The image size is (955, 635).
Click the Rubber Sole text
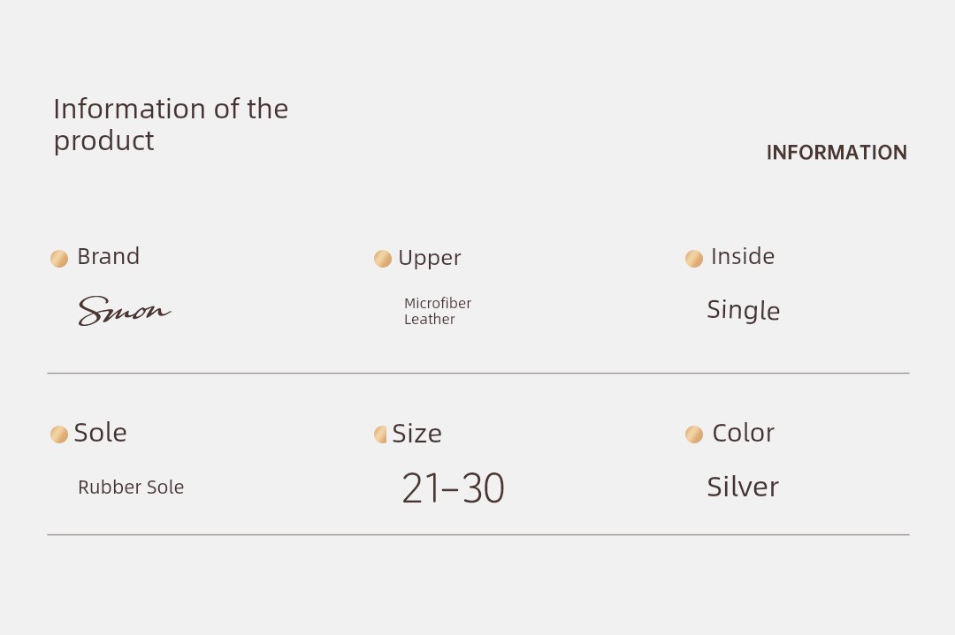(131, 488)
